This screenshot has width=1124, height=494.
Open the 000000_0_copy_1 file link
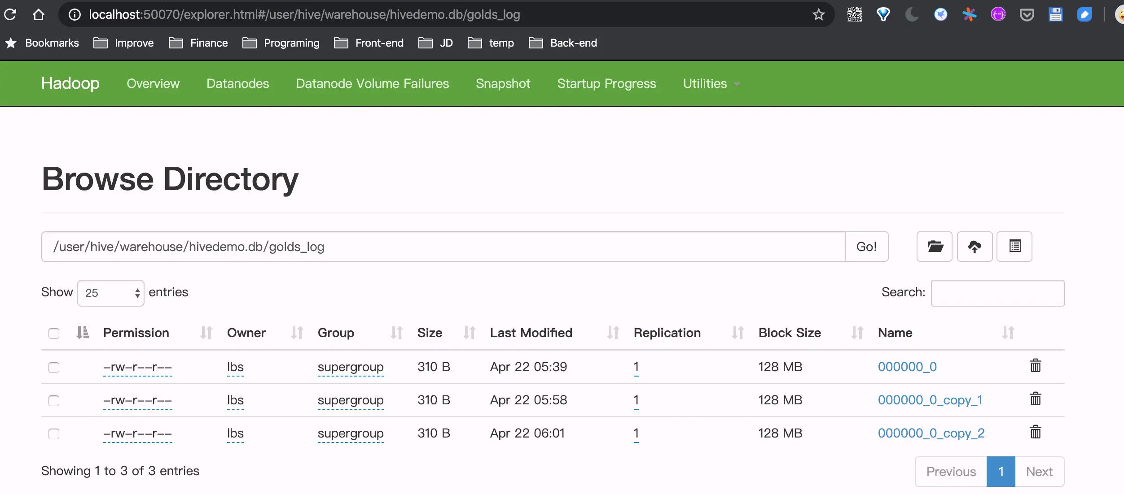coord(930,400)
